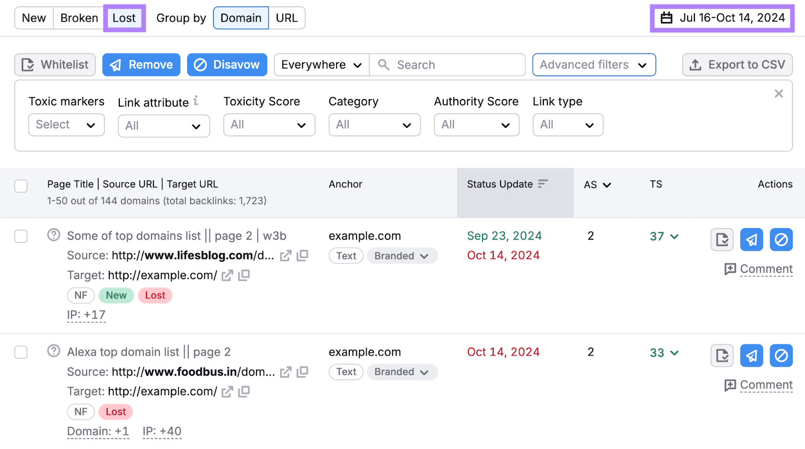The width and height of the screenshot is (805, 449).
Task: Click remove icon for foodbus.in row
Action: [x=751, y=355]
